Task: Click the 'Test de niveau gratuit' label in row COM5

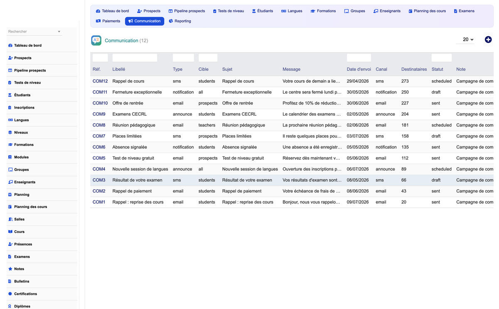Action: click(133, 158)
